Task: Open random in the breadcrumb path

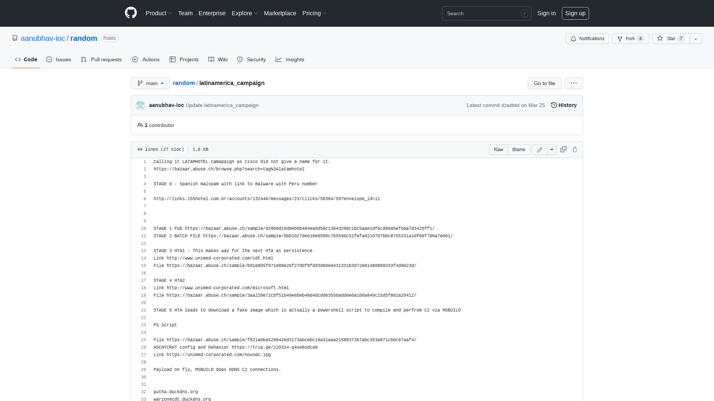Action: coord(184,83)
